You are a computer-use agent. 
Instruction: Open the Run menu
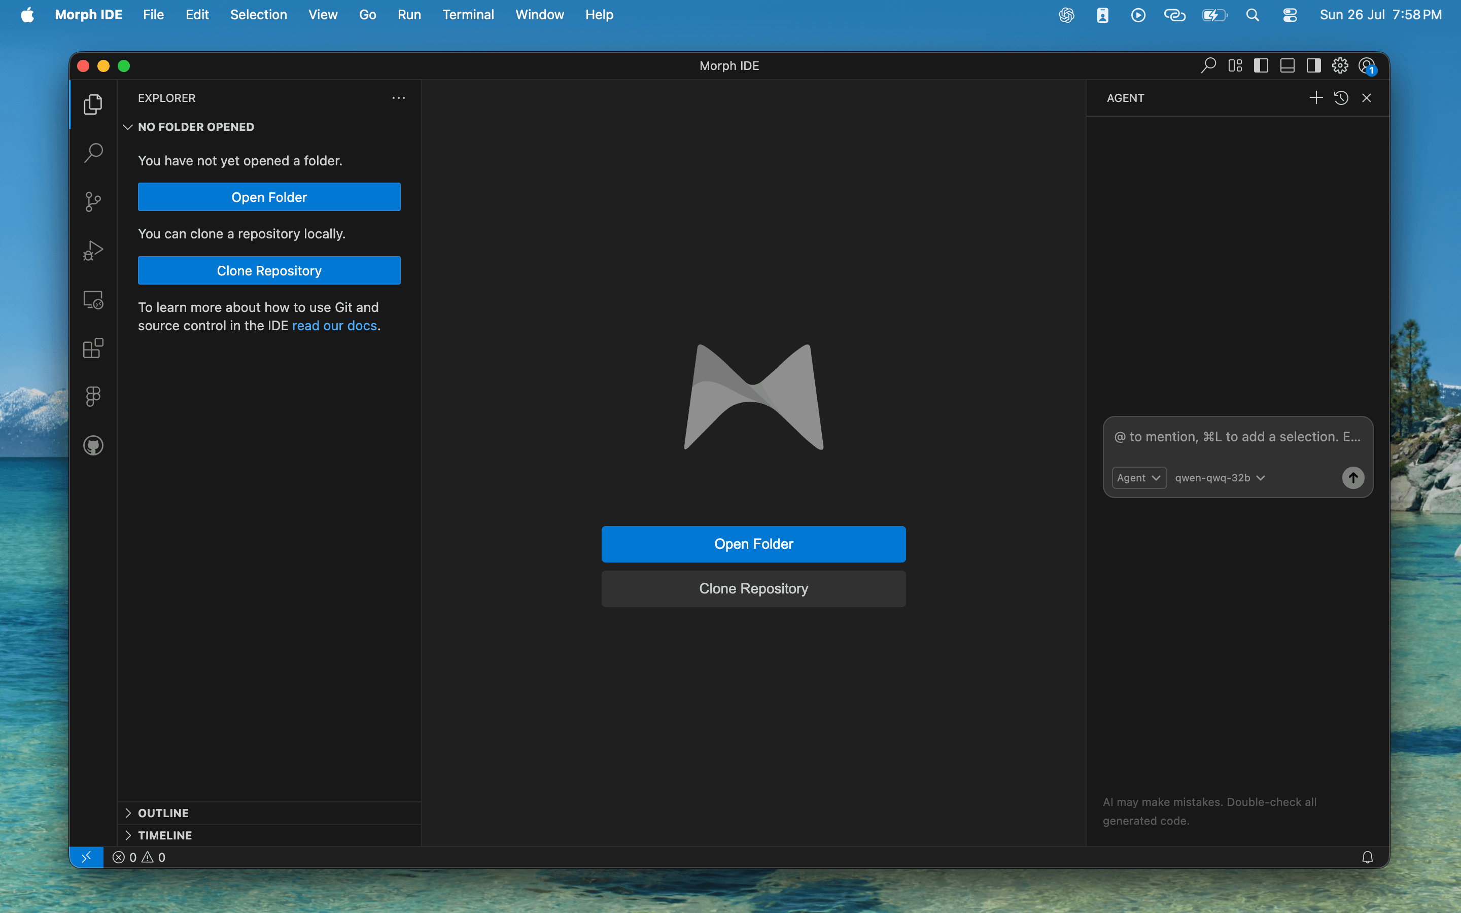pyautogui.click(x=409, y=15)
